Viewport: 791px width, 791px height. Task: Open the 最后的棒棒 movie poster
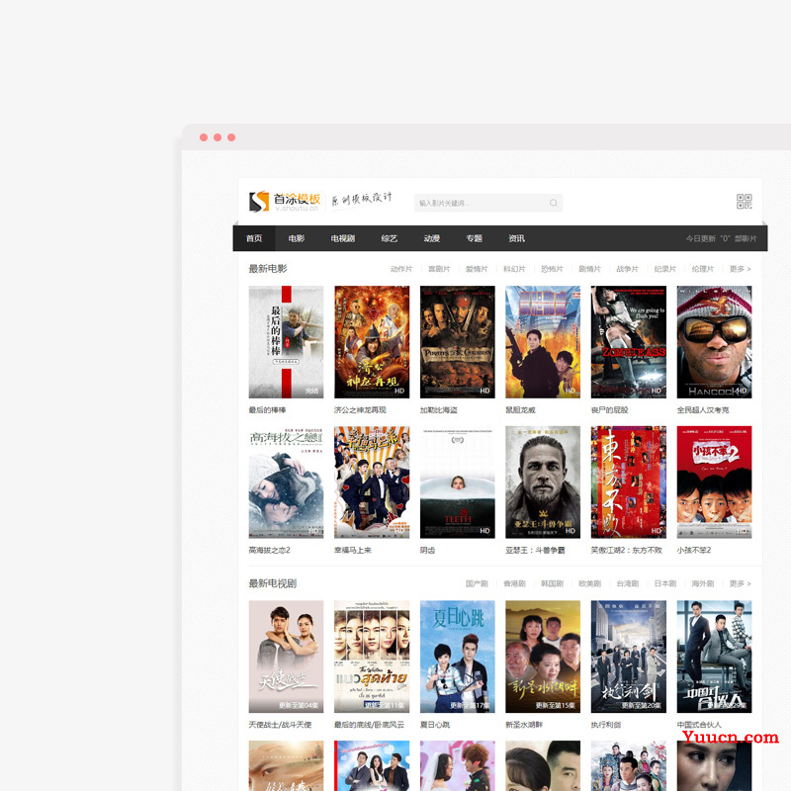(286, 342)
